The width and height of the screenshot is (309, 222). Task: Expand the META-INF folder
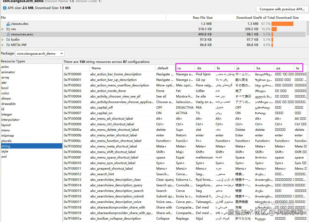3,45
